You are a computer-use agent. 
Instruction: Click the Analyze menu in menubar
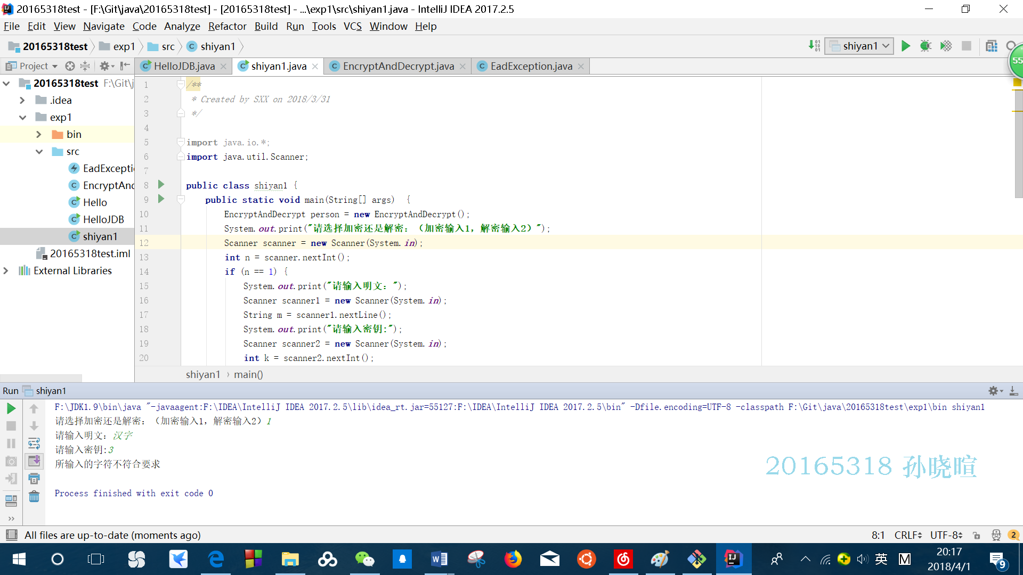pos(181,26)
